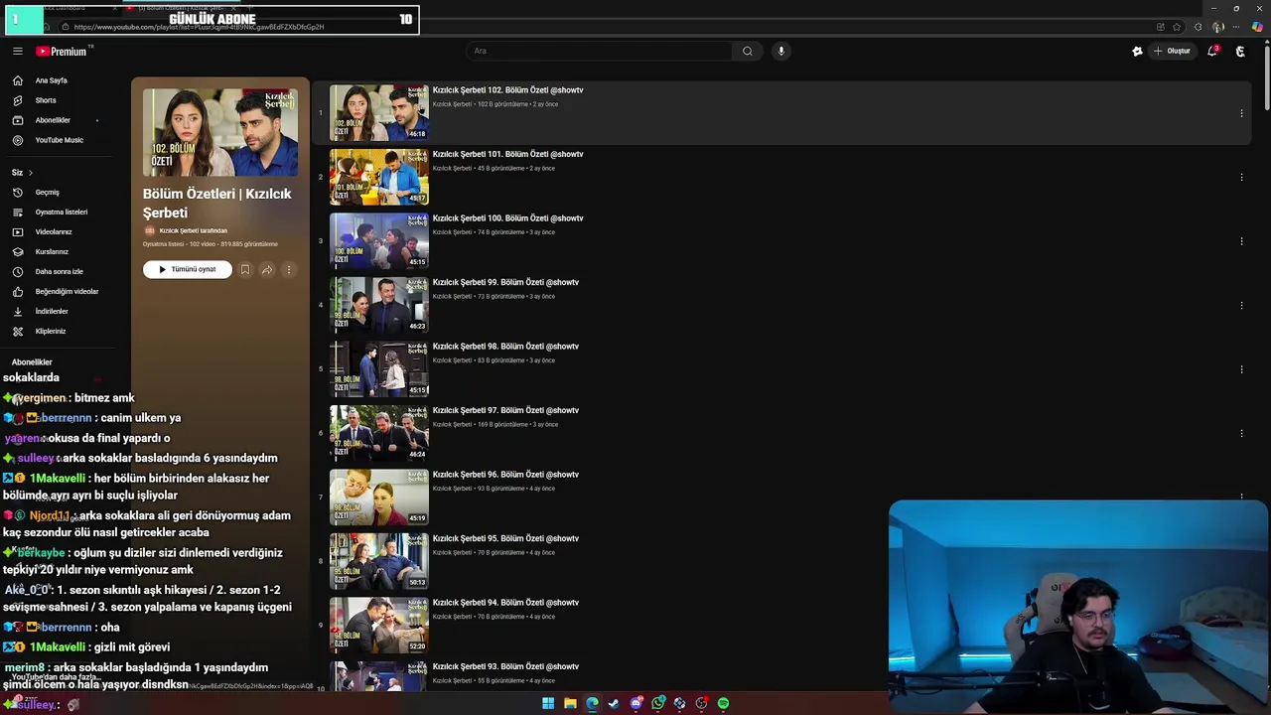Open more options for 99. Bölüm video
Image resolution: width=1271 pixels, height=715 pixels.
[1241, 305]
